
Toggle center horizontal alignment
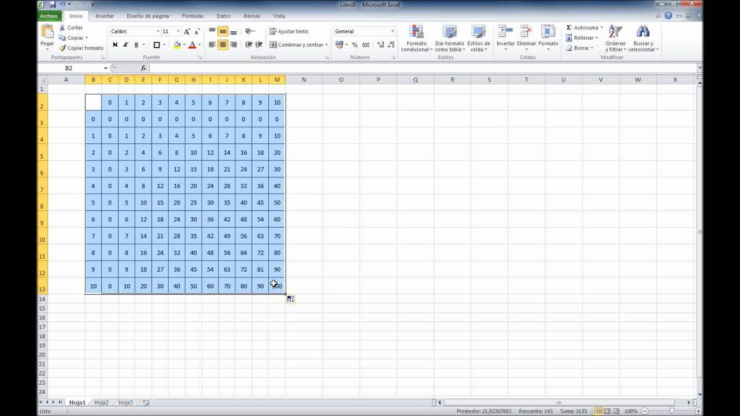pos(223,44)
